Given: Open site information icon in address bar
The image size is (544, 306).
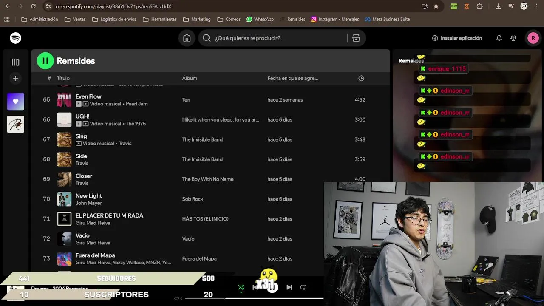Looking at the screenshot, I should tap(48, 6).
